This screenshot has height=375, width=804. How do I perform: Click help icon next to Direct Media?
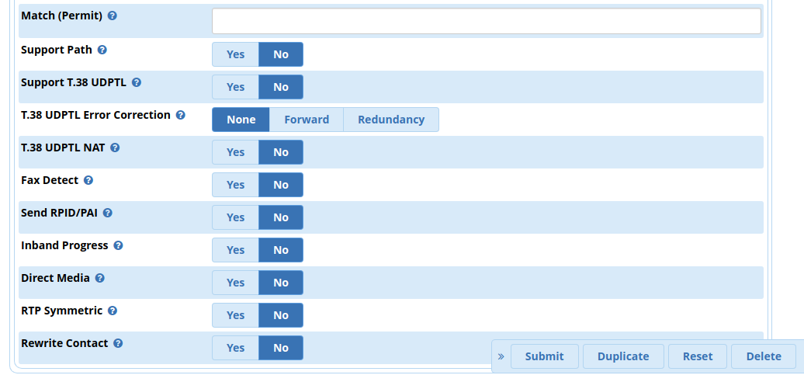click(x=100, y=278)
